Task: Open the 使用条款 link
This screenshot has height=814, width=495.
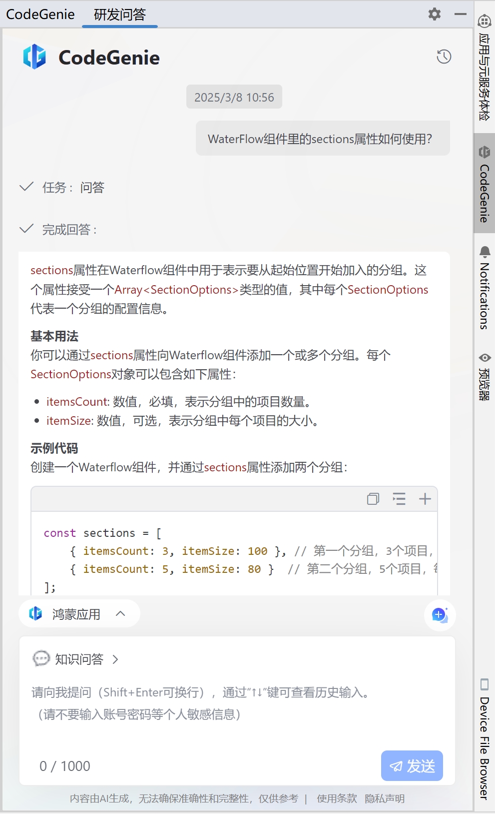Action: (337, 798)
